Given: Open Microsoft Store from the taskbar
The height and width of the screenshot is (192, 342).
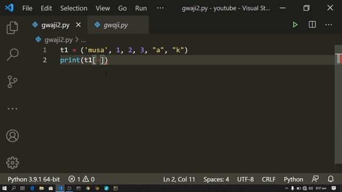Looking at the screenshot, I should [x=51, y=188].
